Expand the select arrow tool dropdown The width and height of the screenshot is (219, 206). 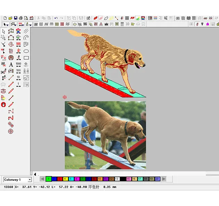coord(8,24)
